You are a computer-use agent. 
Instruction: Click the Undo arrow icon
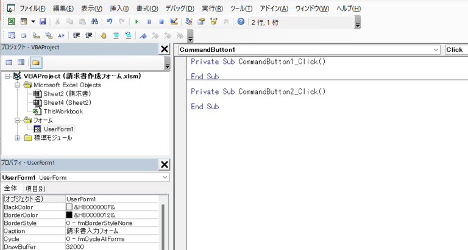[x=110, y=21]
